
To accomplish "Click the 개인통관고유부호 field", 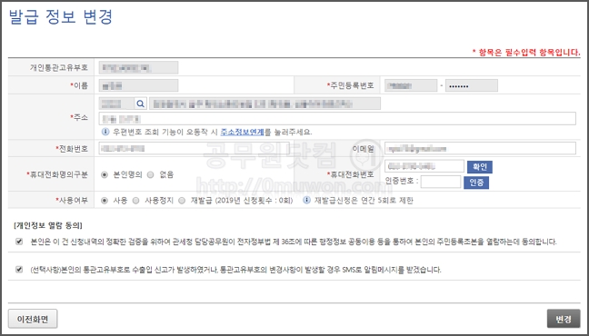I will 138,67.
